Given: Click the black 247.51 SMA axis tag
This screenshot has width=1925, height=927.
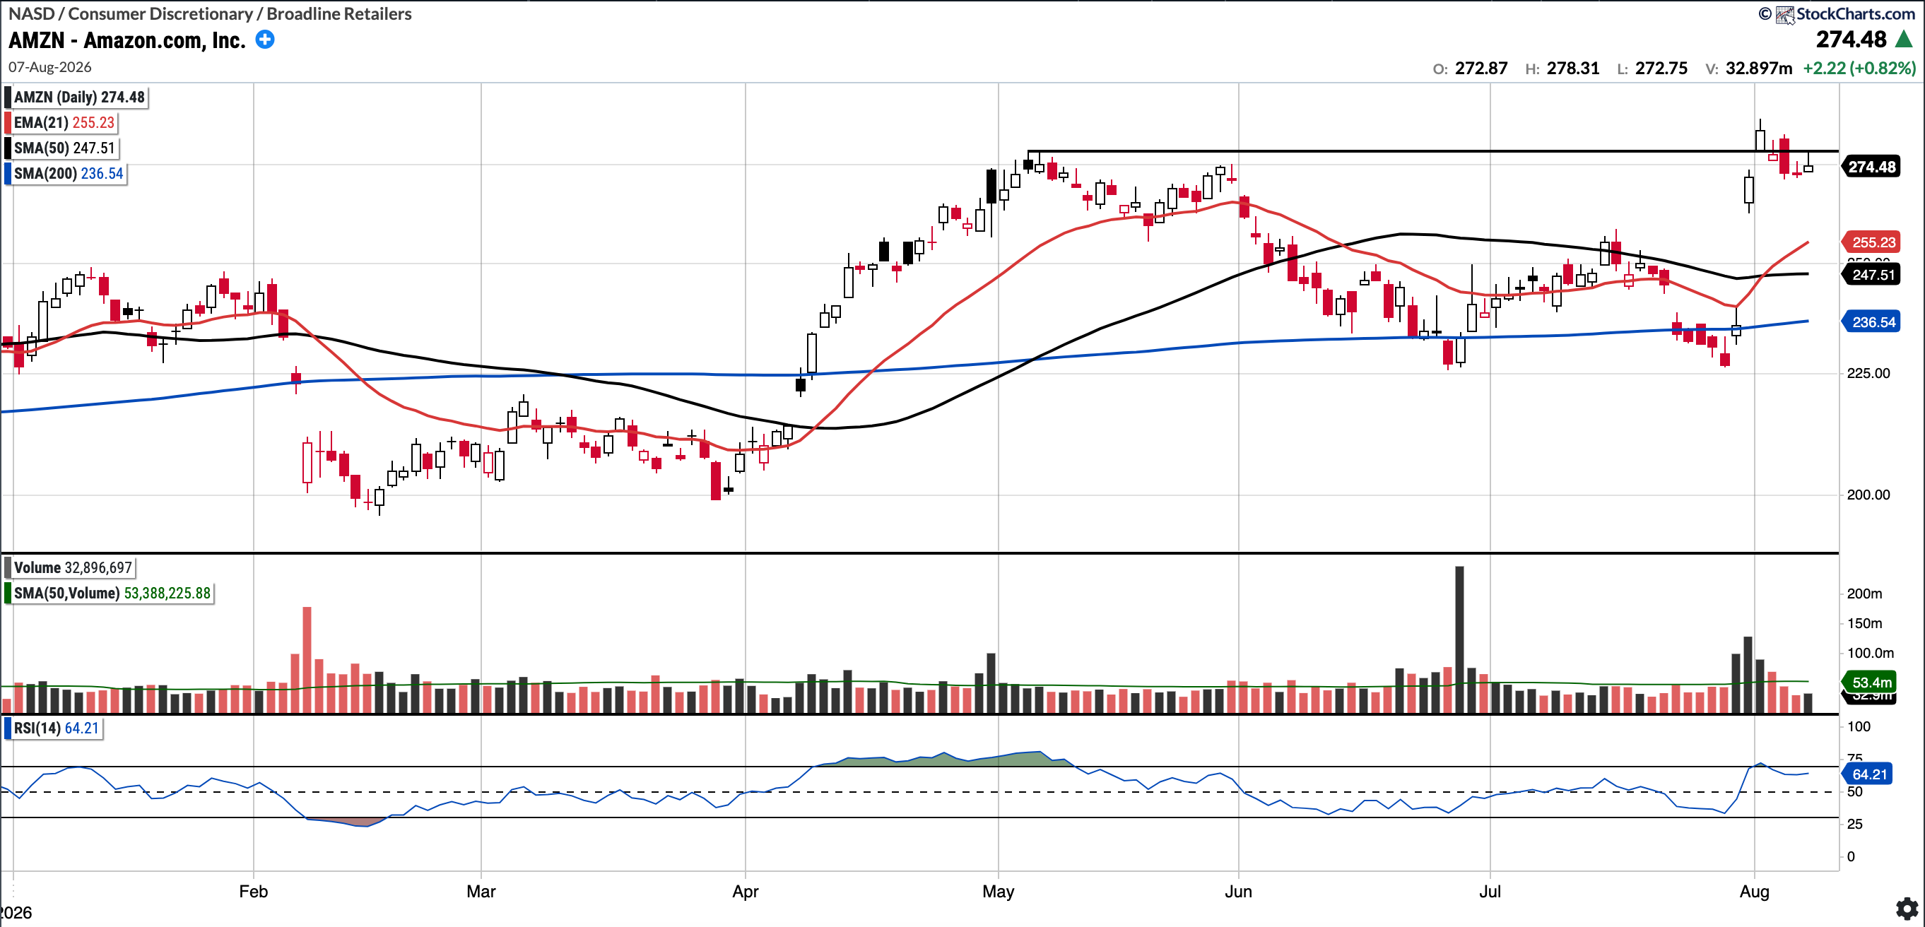Looking at the screenshot, I should pos(1872,275).
